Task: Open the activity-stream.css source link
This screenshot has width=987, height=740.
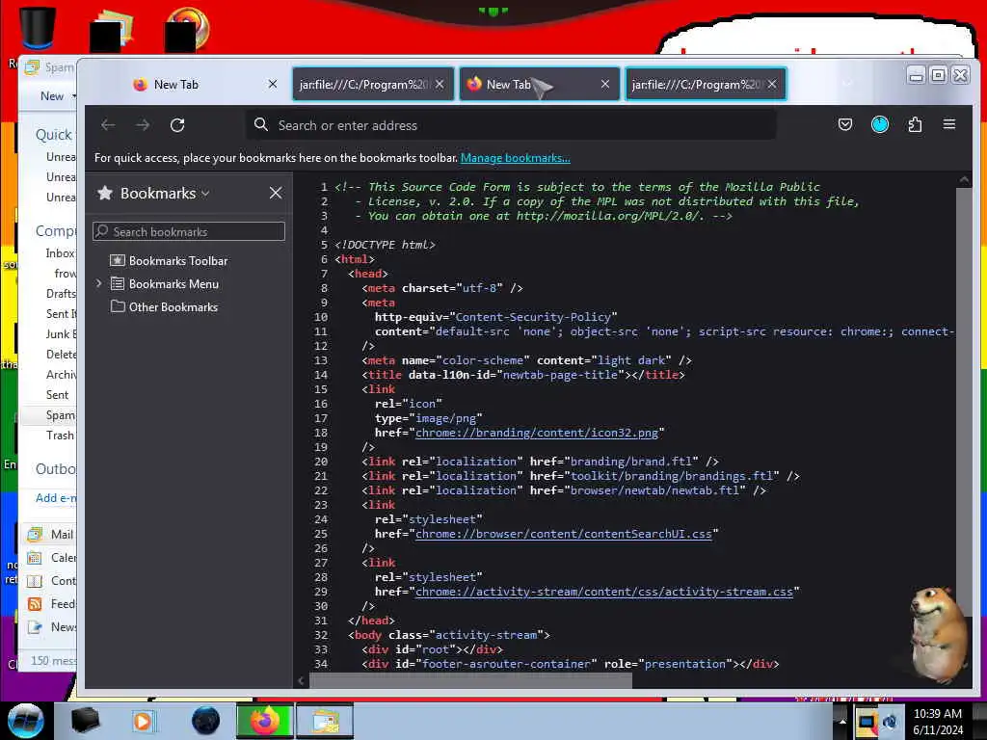Action: (603, 593)
